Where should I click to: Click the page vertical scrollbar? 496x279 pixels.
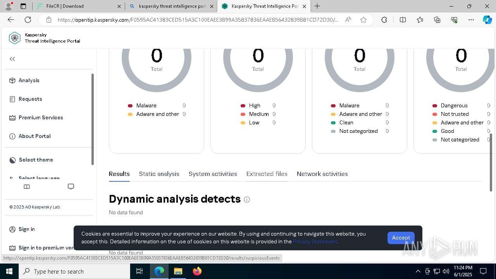(491, 162)
